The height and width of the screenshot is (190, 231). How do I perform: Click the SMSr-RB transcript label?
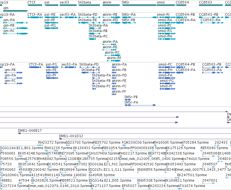click(128, 20)
